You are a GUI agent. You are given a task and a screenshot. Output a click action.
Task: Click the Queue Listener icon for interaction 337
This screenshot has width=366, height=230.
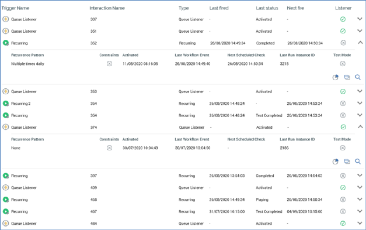6,19
